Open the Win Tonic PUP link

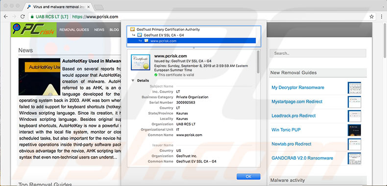tap(286, 130)
